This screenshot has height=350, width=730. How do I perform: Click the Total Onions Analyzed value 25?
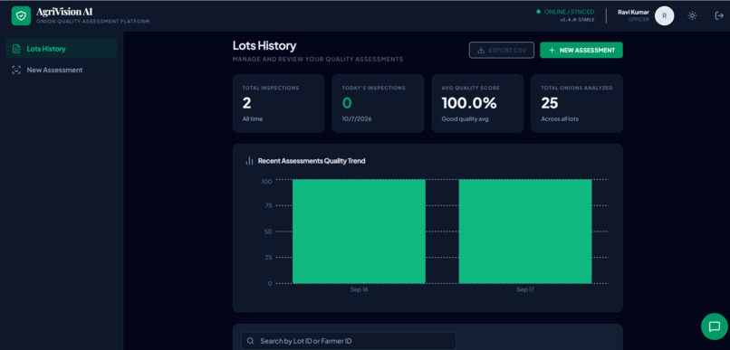(x=550, y=103)
